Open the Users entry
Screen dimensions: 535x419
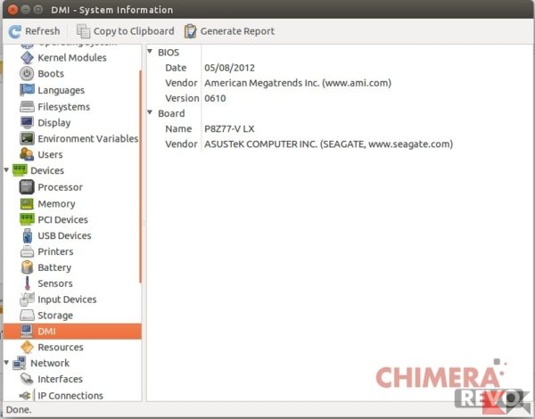tap(50, 155)
